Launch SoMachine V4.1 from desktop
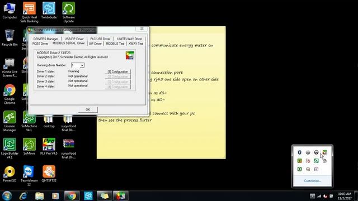Image resolution: width=358 pixels, height=201 pixels. point(29,123)
